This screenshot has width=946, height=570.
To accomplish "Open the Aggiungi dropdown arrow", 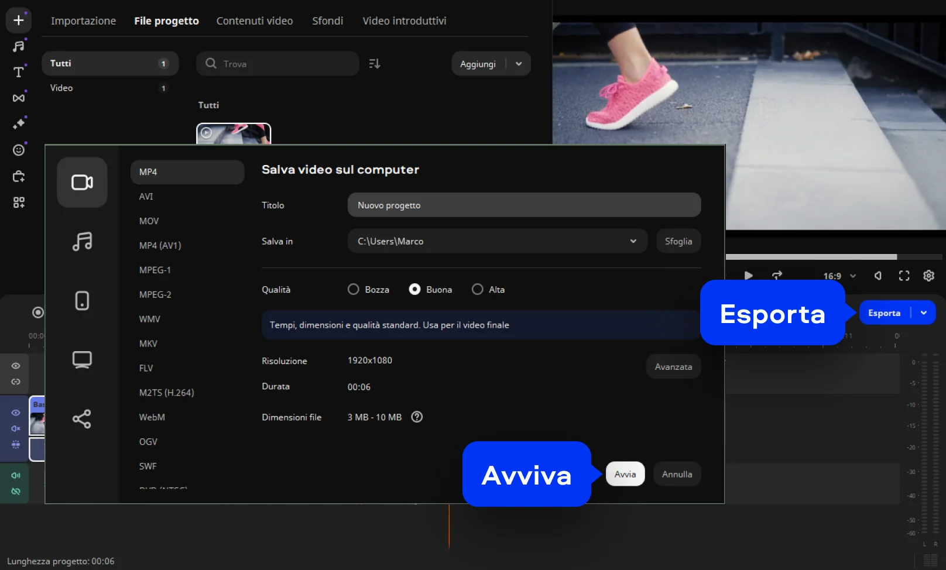I will 519,64.
